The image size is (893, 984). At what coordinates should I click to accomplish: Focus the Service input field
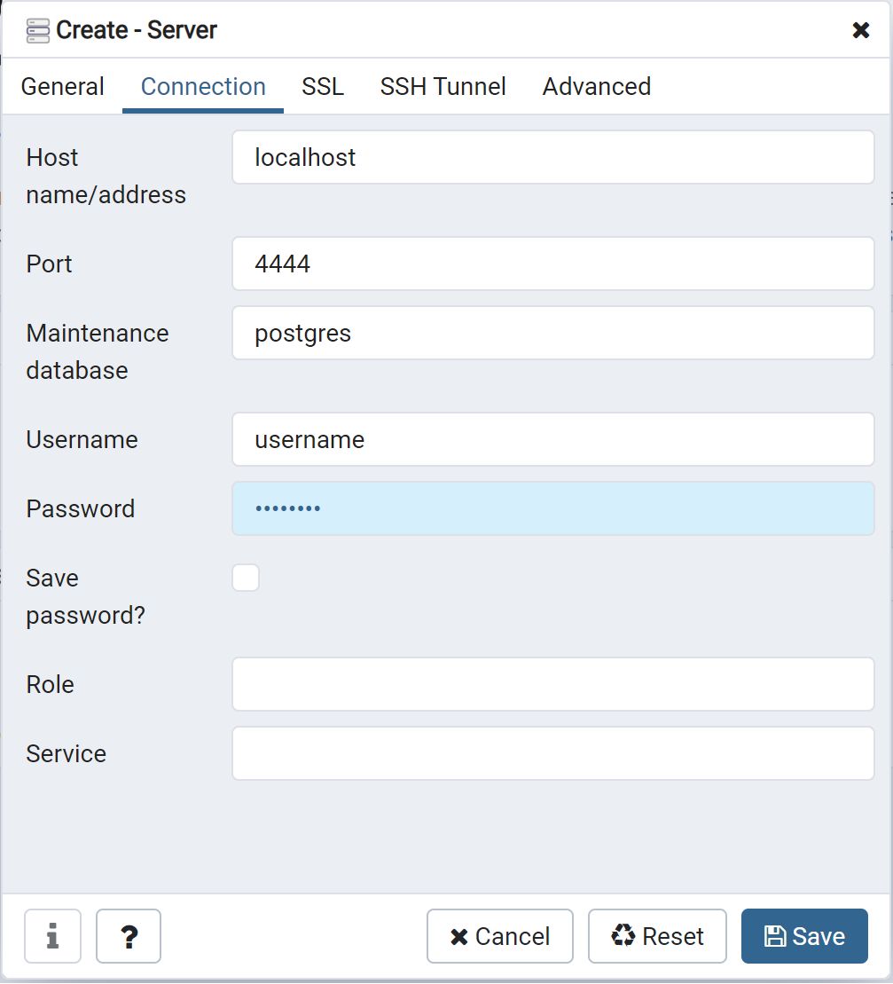click(553, 753)
